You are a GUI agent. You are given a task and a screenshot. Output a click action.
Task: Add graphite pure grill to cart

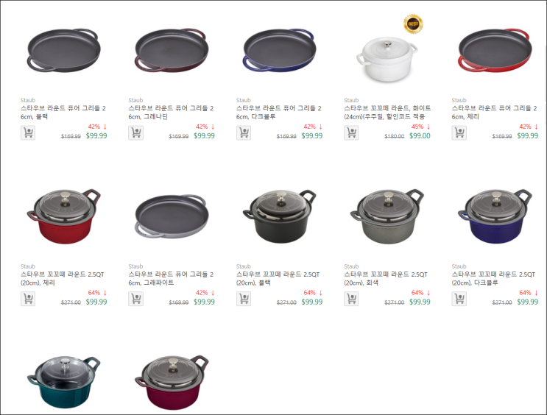click(135, 299)
